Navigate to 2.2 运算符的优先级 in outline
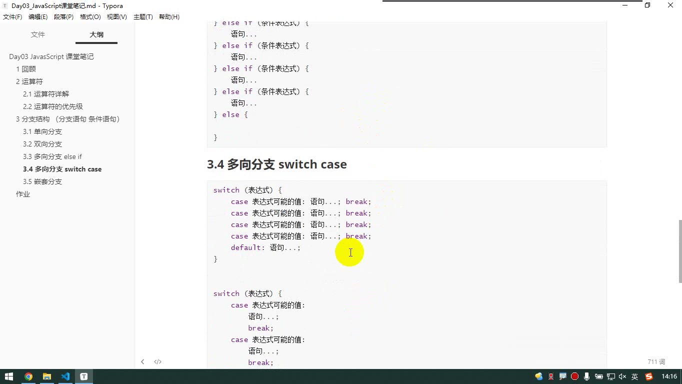 pos(53,106)
